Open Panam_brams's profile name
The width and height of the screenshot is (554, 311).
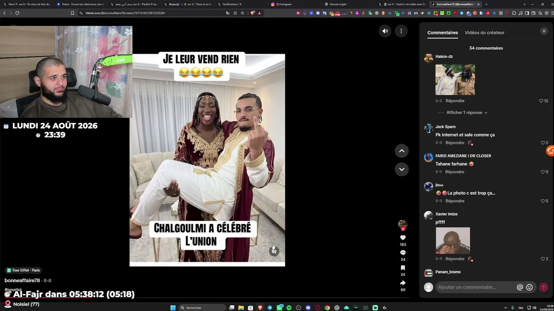(x=448, y=272)
